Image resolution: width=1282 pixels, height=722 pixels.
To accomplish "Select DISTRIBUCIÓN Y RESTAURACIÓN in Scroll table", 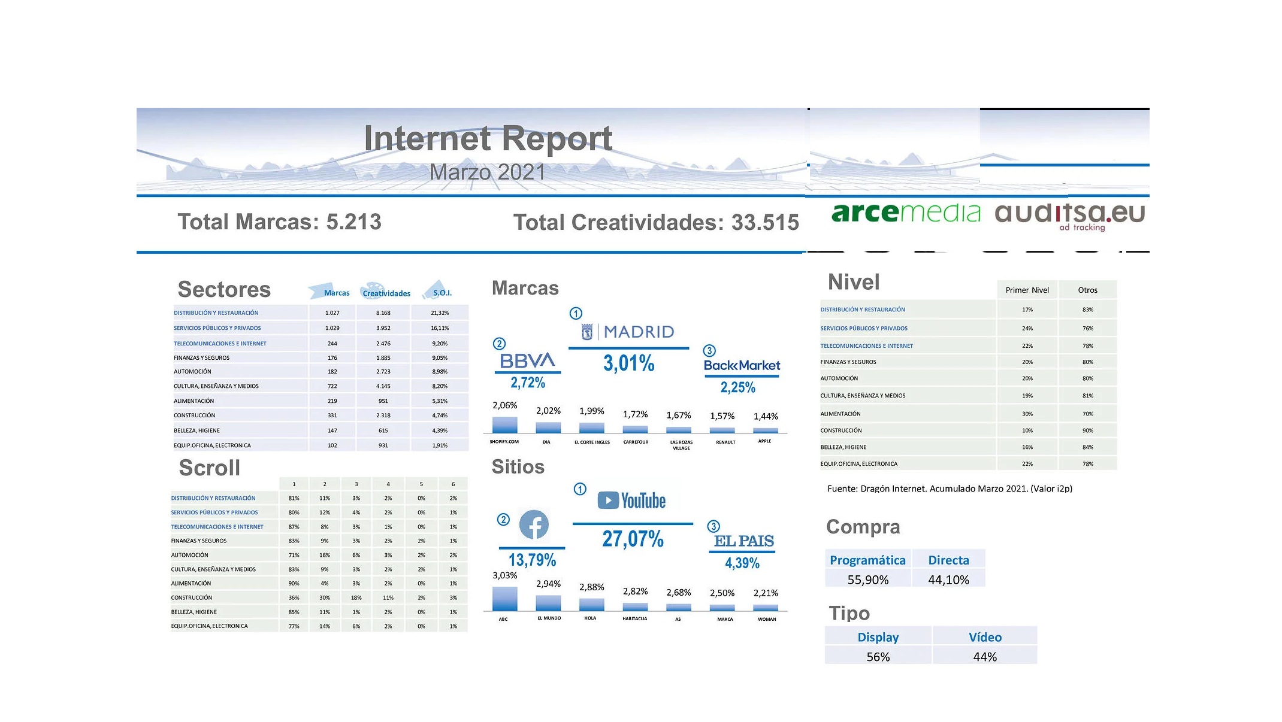I will coord(213,498).
